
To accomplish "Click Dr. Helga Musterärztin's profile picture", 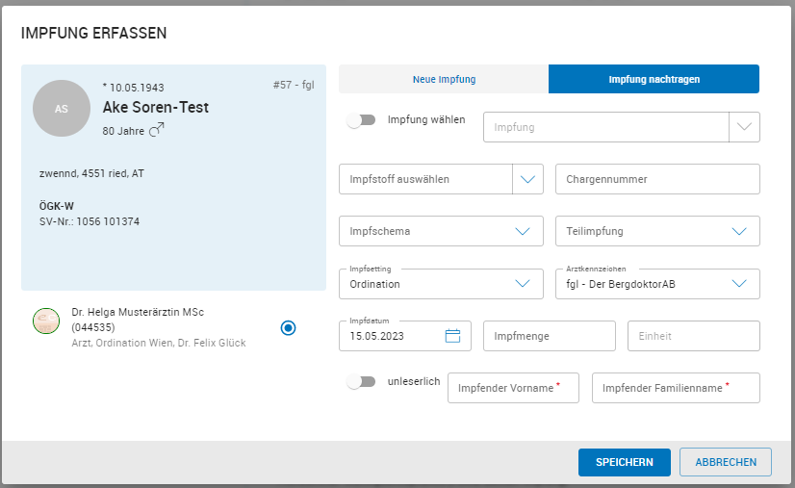I will (x=46, y=321).
